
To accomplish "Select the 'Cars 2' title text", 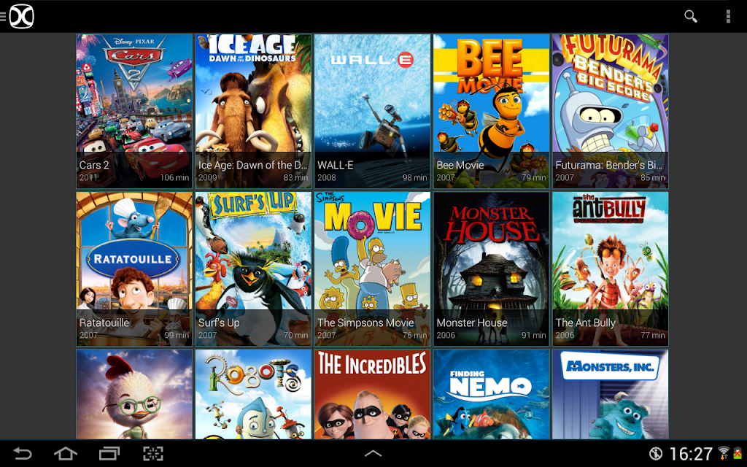I will tap(94, 165).
